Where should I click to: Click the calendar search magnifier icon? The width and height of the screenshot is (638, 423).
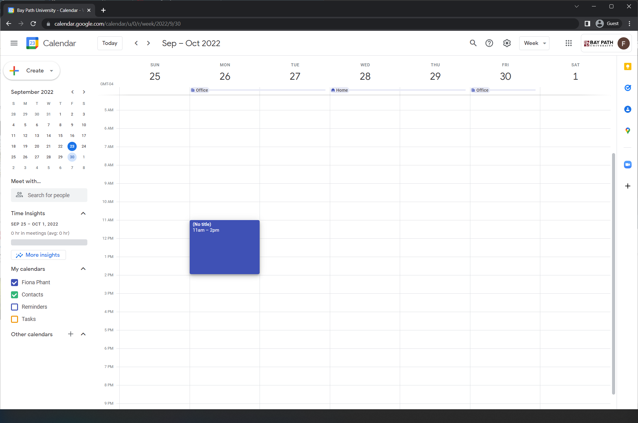click(473, 43)
